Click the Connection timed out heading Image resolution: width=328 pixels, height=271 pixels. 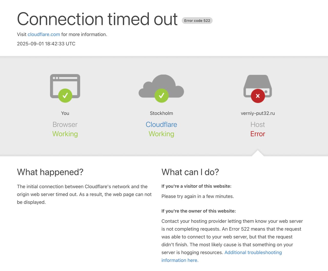tap(97, 19)
